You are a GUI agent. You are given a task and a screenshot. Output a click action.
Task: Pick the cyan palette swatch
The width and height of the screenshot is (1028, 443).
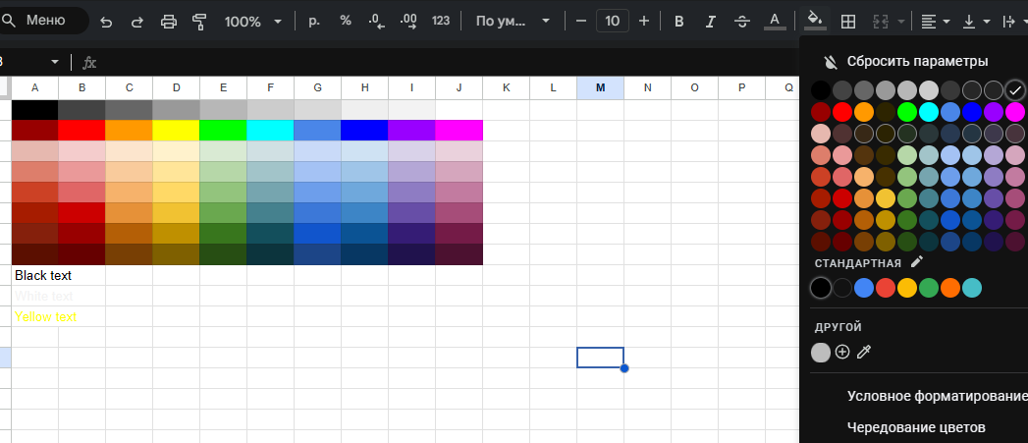[x=929, y=112]
